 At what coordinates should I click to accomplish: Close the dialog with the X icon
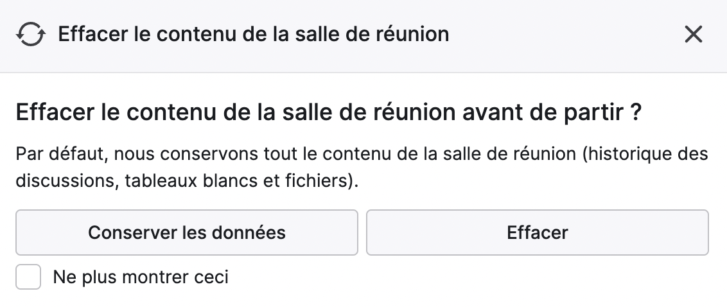pos(693,34)
